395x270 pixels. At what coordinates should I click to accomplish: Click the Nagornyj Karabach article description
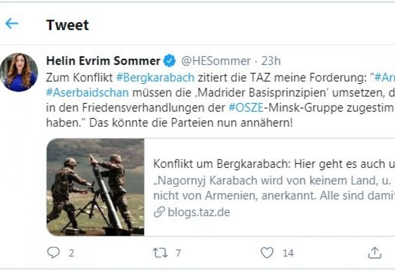[x=273, y=188]
